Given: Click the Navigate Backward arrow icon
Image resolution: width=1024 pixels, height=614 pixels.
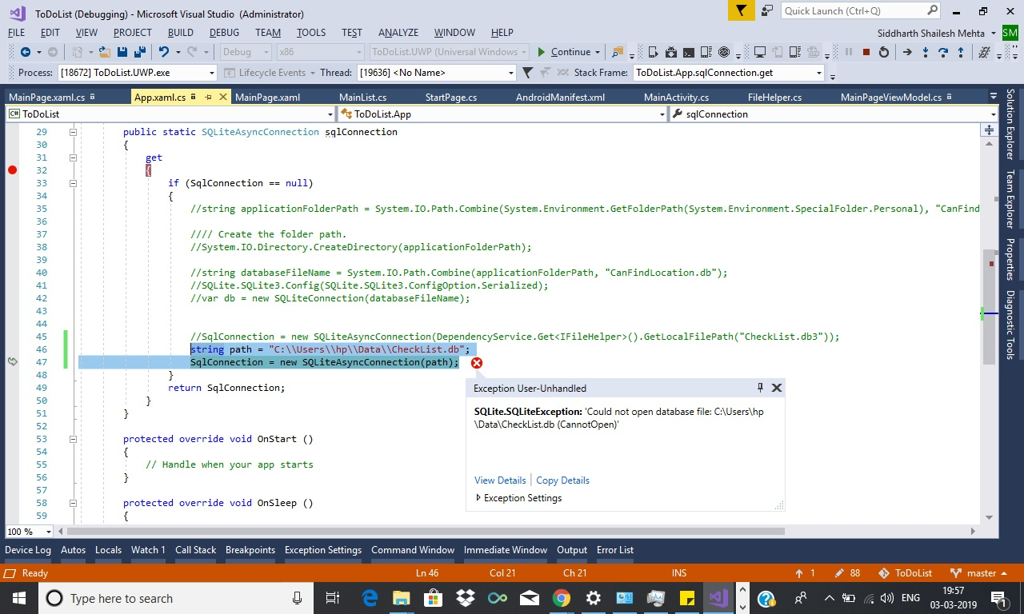Looking at the screenshot, I should point(26,53).
